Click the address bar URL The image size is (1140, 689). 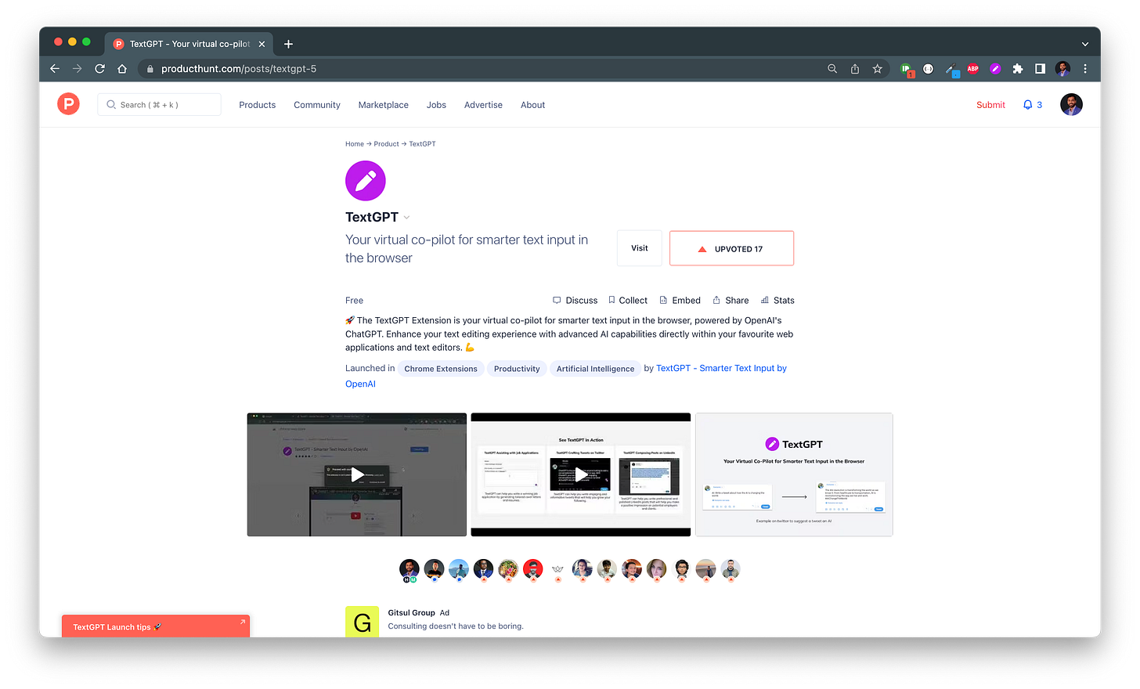click(x=239, y=69)
